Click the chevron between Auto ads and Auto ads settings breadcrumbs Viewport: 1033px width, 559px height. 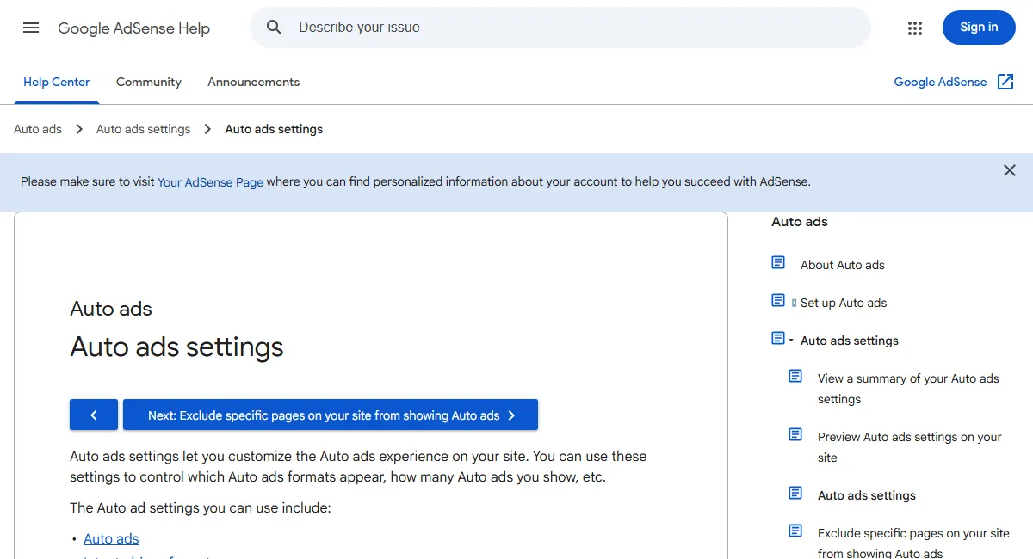pos(79,129)
